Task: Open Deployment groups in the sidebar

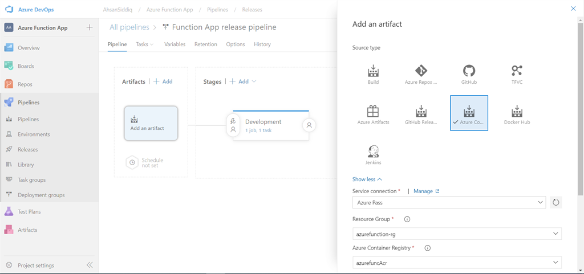Action: (41, 195)
